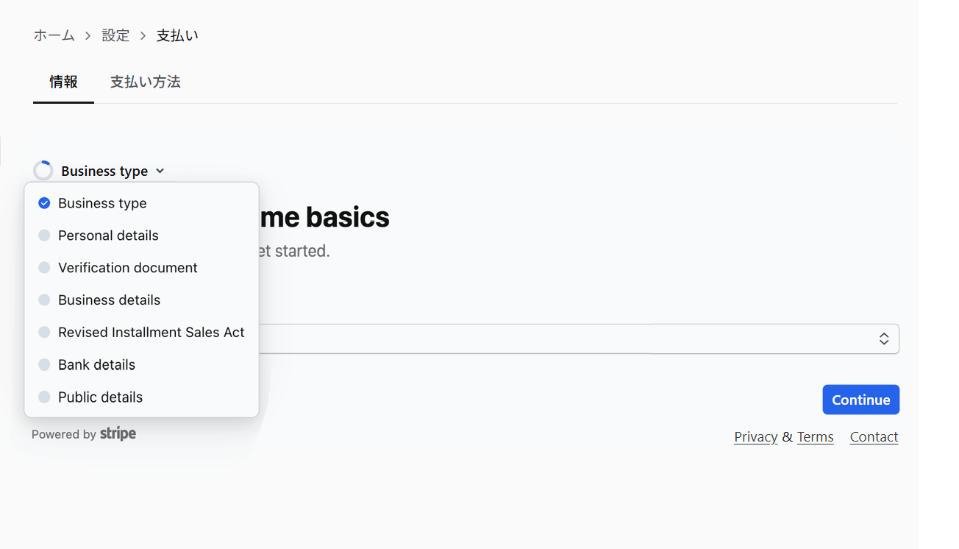Image resolution: width=959 pixels, height=549 pixels.
Task: Click the grey status dot beside Bank details
Action: pyautogui.click(x=44, y=364)
